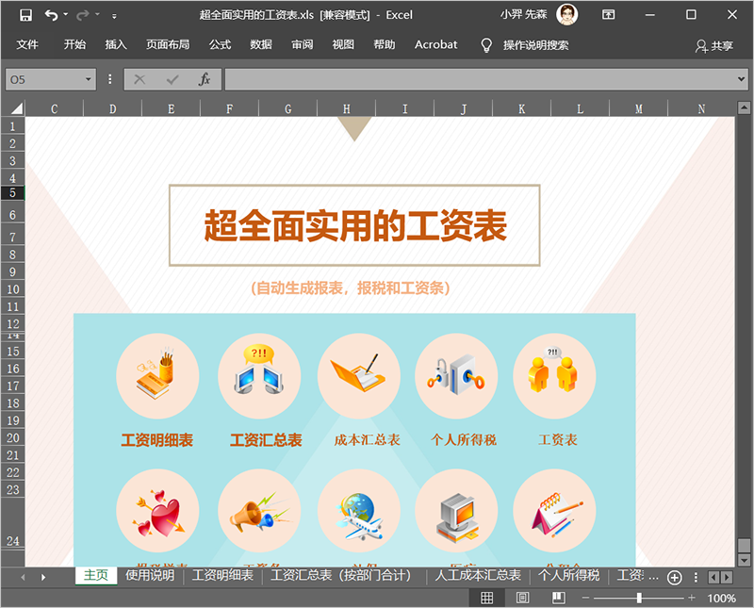Image resolution: width=754 pixels, height=608 pixels.
Task: Switch to Page Break Preview
Action: tap(558, 598)
